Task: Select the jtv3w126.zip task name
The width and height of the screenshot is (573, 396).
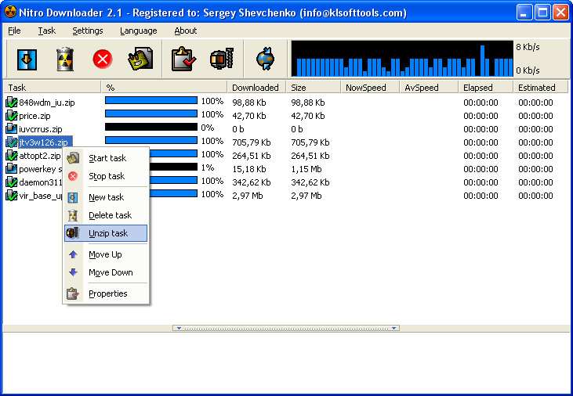Action: point(45,142)
